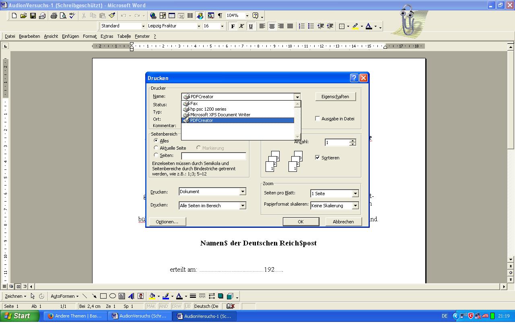
Task: Choose hp psc 1200 series printer
Action: click(208, 109)
